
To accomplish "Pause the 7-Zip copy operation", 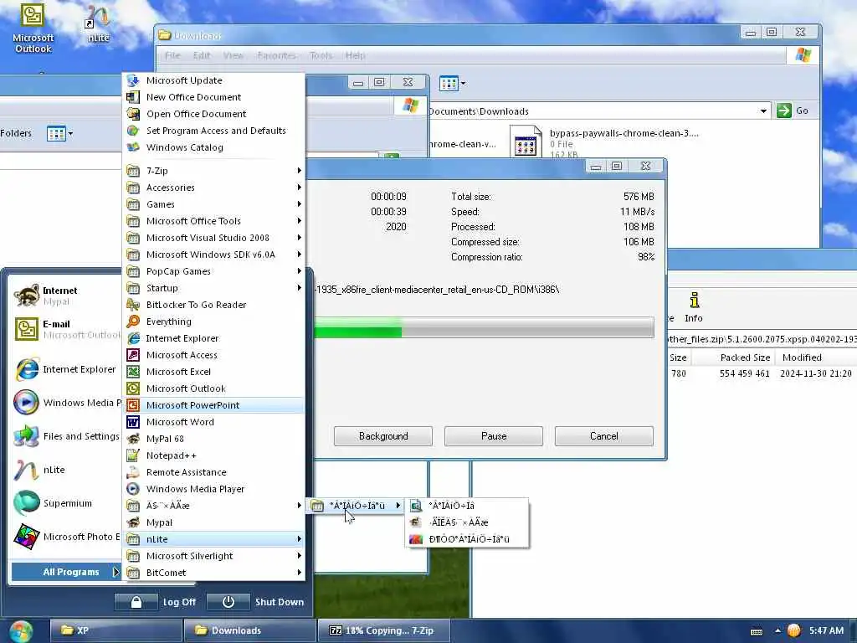I will coord(494,436).
